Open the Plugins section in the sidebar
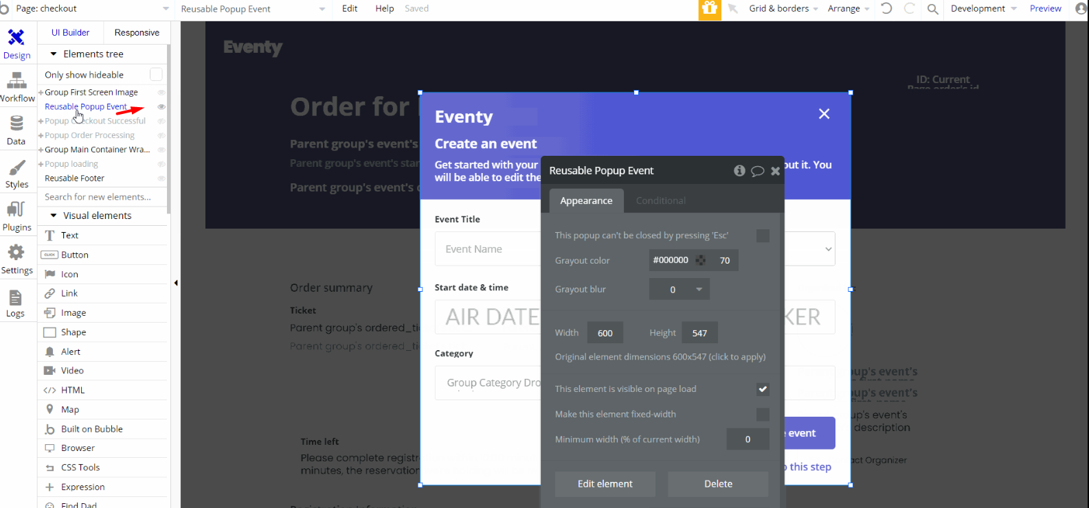Screen dimensions: 1089x508 click(16, 216)
